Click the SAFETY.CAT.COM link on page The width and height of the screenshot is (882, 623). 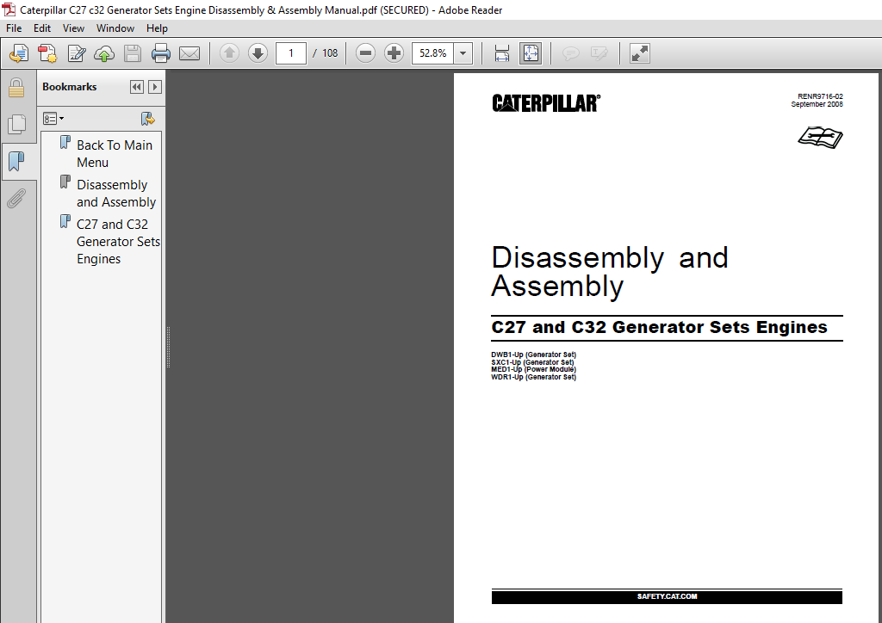coord(668,596)
